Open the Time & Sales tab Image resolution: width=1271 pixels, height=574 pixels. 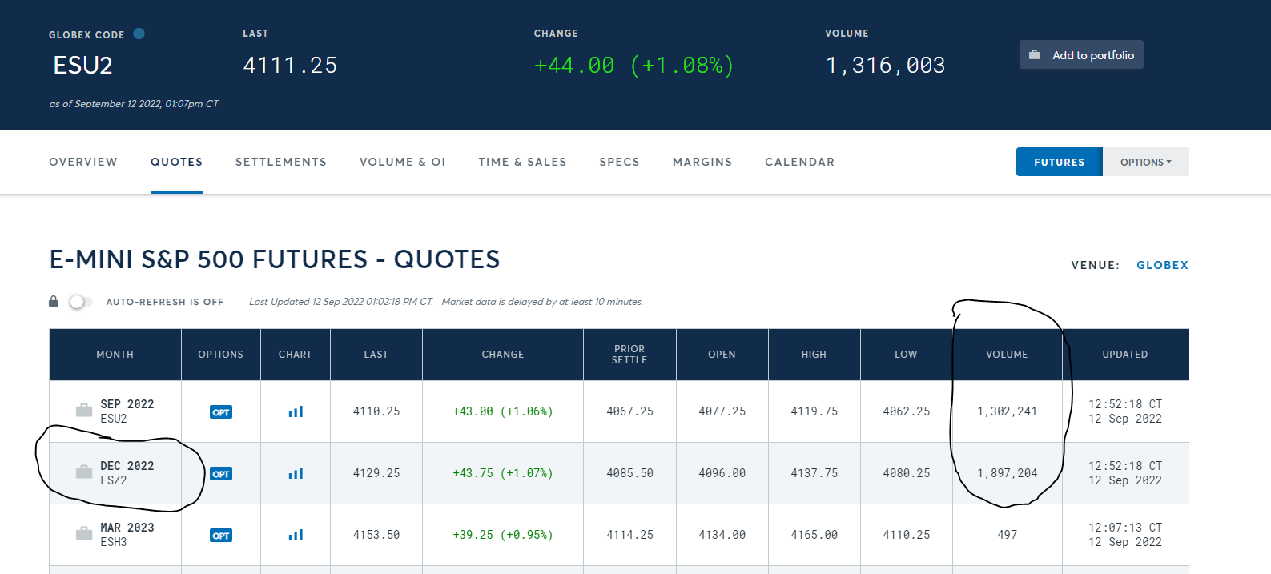522,162
